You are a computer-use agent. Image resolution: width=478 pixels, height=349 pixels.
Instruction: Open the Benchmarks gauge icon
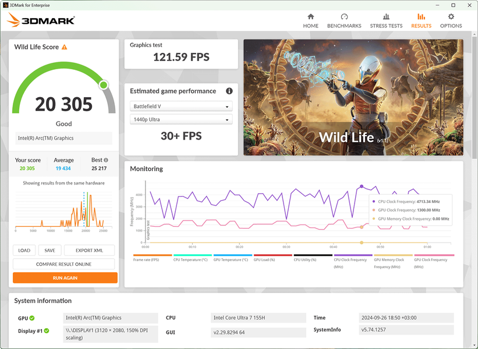[344, 16]
